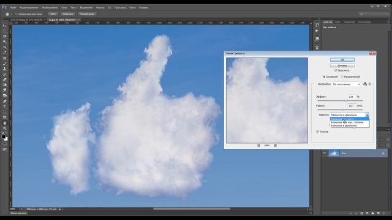Screen dimensions: 392x220
Task: Open the Actions panel play icon
Action: [317, 31]
